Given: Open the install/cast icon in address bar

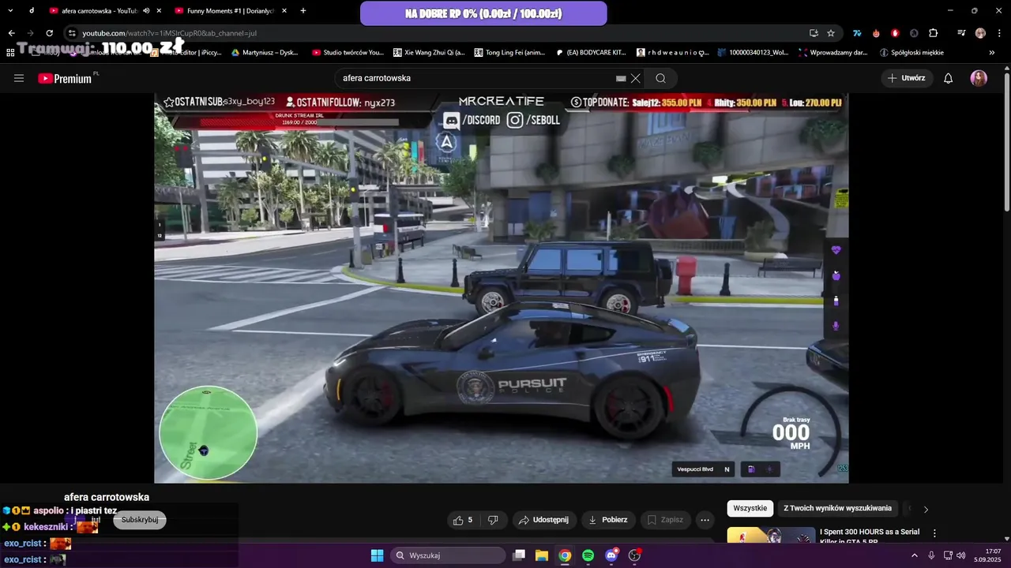Looking at the screenshot, I should [814, 33].
